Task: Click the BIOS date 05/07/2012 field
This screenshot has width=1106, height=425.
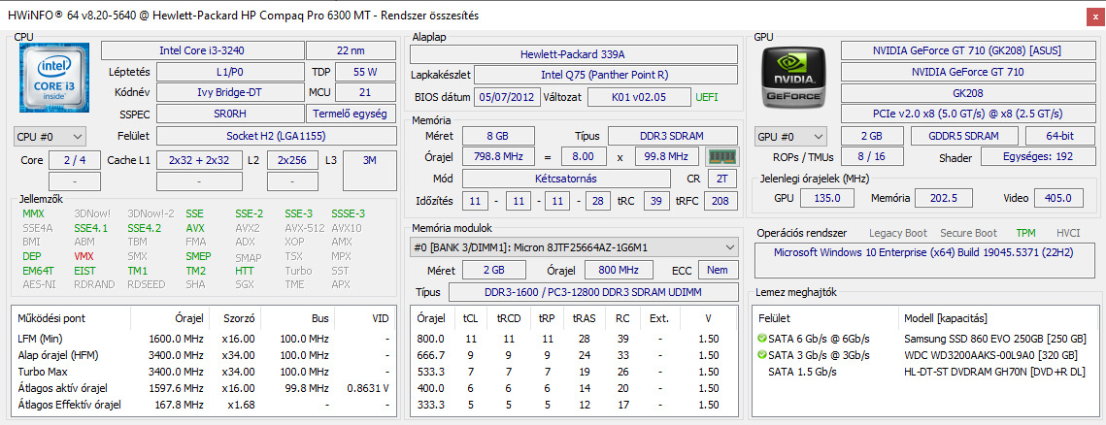Action: click(x=507, y=97)
